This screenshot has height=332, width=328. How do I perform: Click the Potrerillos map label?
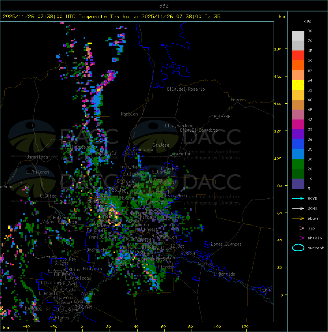pyautogui.click(x=66, y=218)
